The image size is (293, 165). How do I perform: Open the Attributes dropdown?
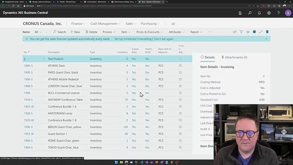[x=177, y=32]
